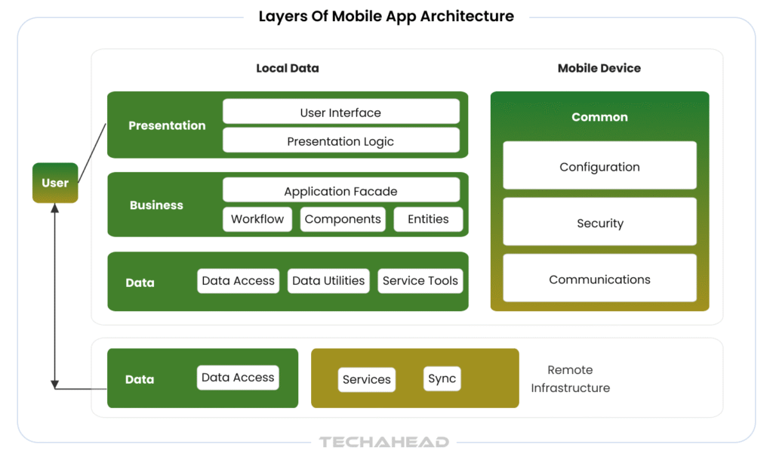Select the Components box
This screenshot has width=773, height=460.
[343, 219]
